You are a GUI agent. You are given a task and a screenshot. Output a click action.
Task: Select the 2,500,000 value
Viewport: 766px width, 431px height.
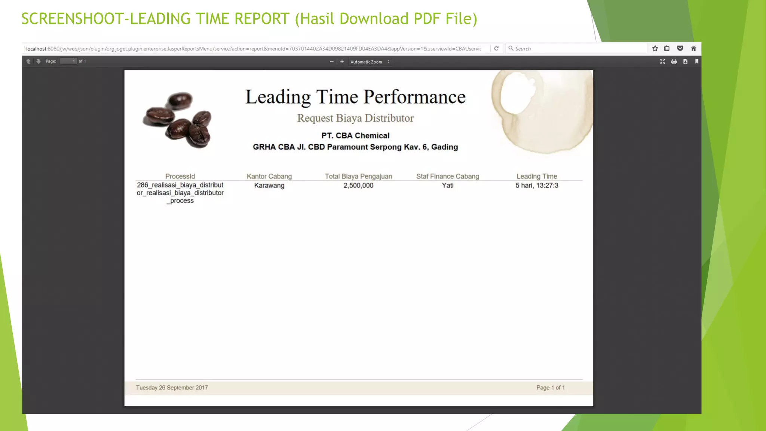(x=358, y=186)
